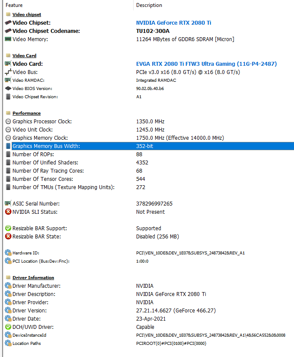Click the Graphics Processor Clock icon

click(8, 121)
